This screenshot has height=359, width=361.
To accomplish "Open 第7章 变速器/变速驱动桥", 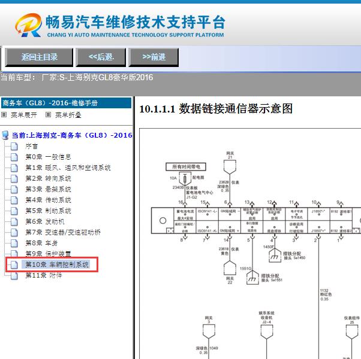I will coord(63,232).
